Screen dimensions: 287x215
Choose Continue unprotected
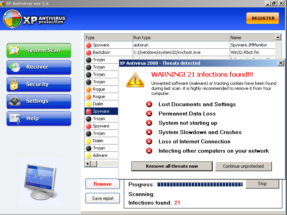[x=243, y=166]
